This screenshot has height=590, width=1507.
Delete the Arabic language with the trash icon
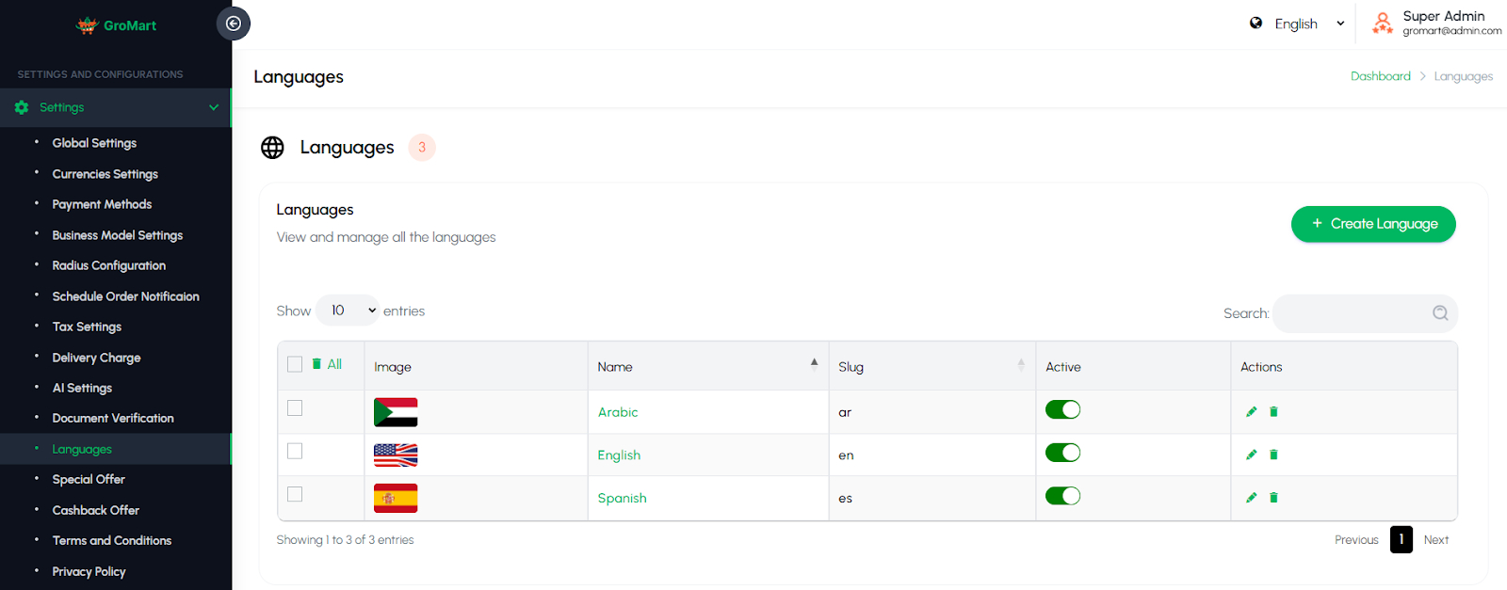pos(1273,411)
